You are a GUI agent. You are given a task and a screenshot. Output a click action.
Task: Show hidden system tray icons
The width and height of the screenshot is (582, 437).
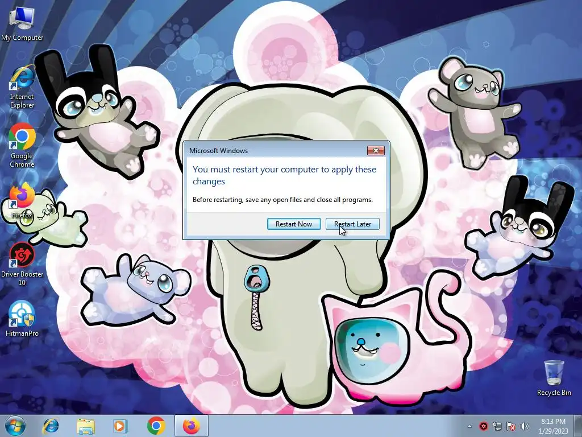tap(469, 427)
